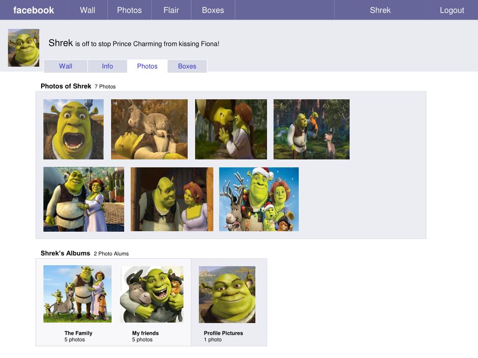Open photo of Shrek screaming

coord(73,129)
